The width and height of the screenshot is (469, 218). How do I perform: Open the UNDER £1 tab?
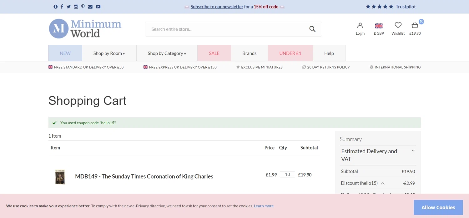tap(290, 53)
